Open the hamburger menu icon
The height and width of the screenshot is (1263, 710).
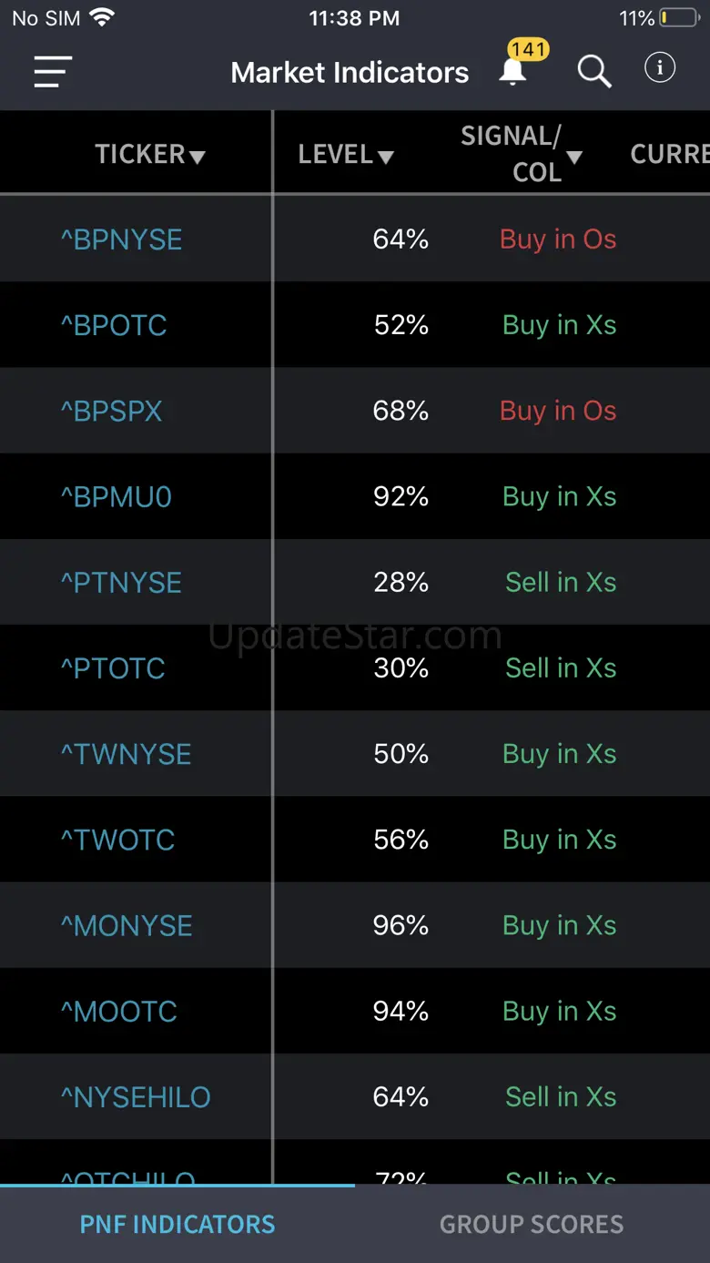coord(53,72)
